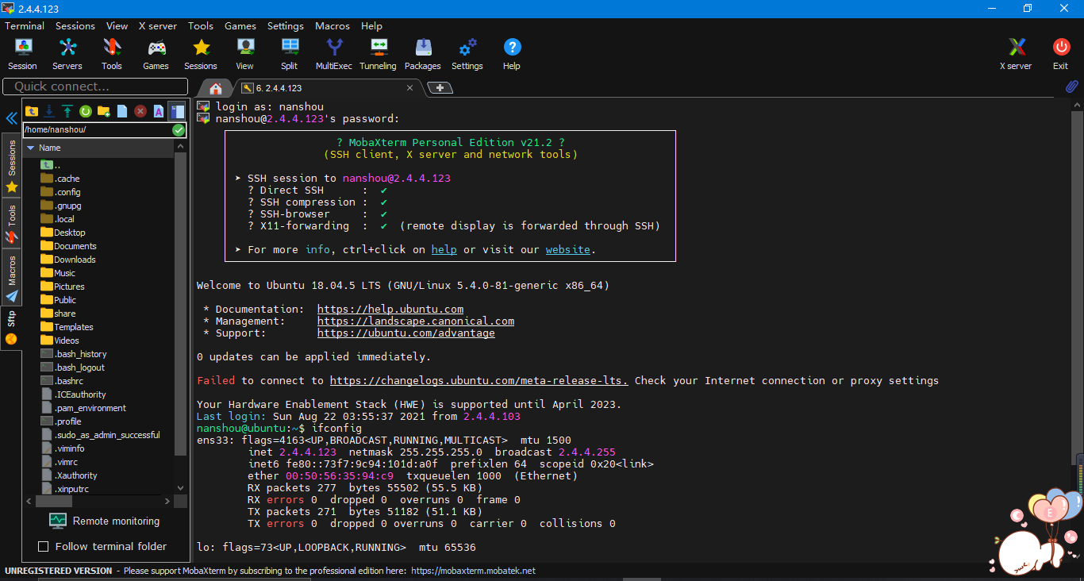The width and height of the screenshot is (1084, 581).
Task: Select the share folder
Action: pos(58,314)
